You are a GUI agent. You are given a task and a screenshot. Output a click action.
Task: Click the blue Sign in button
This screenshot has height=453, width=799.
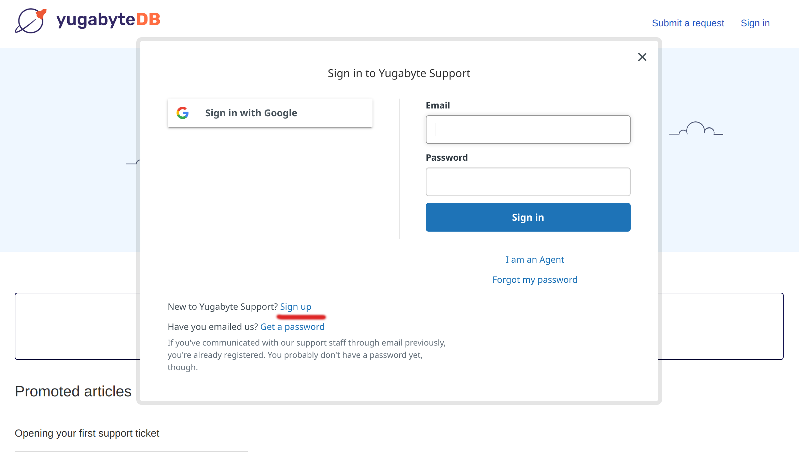[x=528, y=217]
